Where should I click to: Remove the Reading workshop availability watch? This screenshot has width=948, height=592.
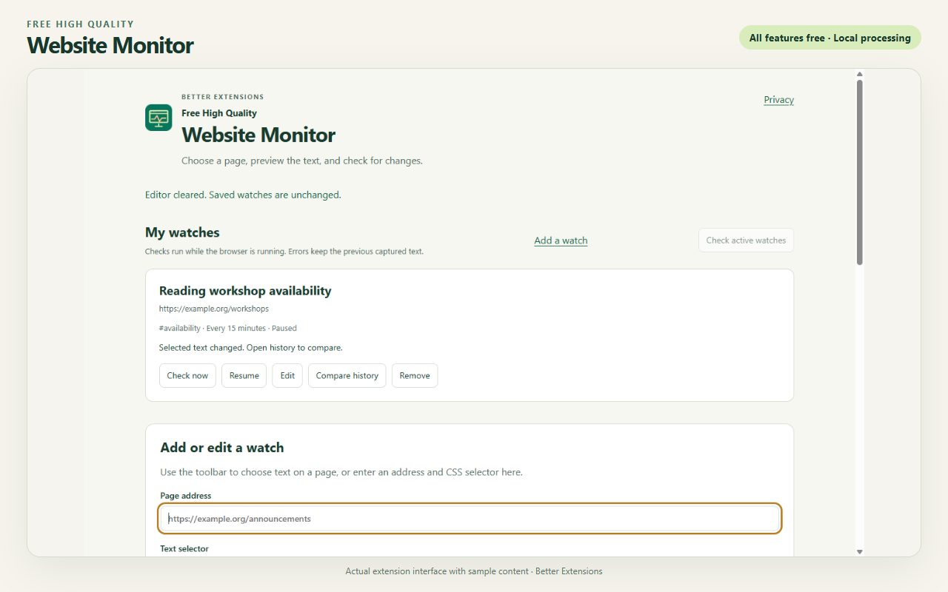[415, 375]
